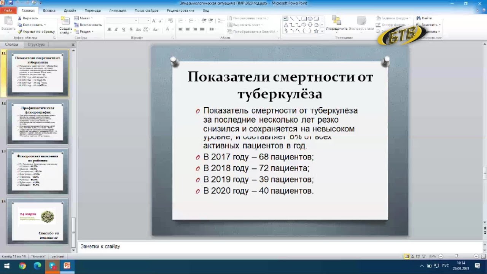Start slideshow from status bar icon
487x274 pixels.
coord(424,256)
